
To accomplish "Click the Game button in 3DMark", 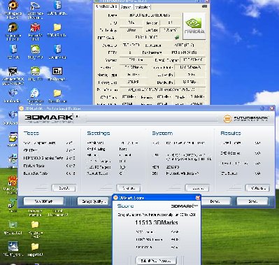I will pyautogui.click(x=252, y=201).
